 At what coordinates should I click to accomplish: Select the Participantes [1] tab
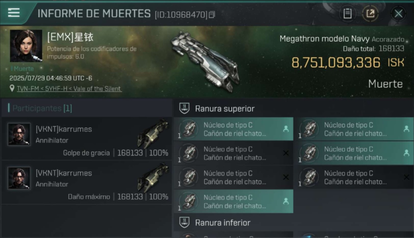tap(42, 108)
